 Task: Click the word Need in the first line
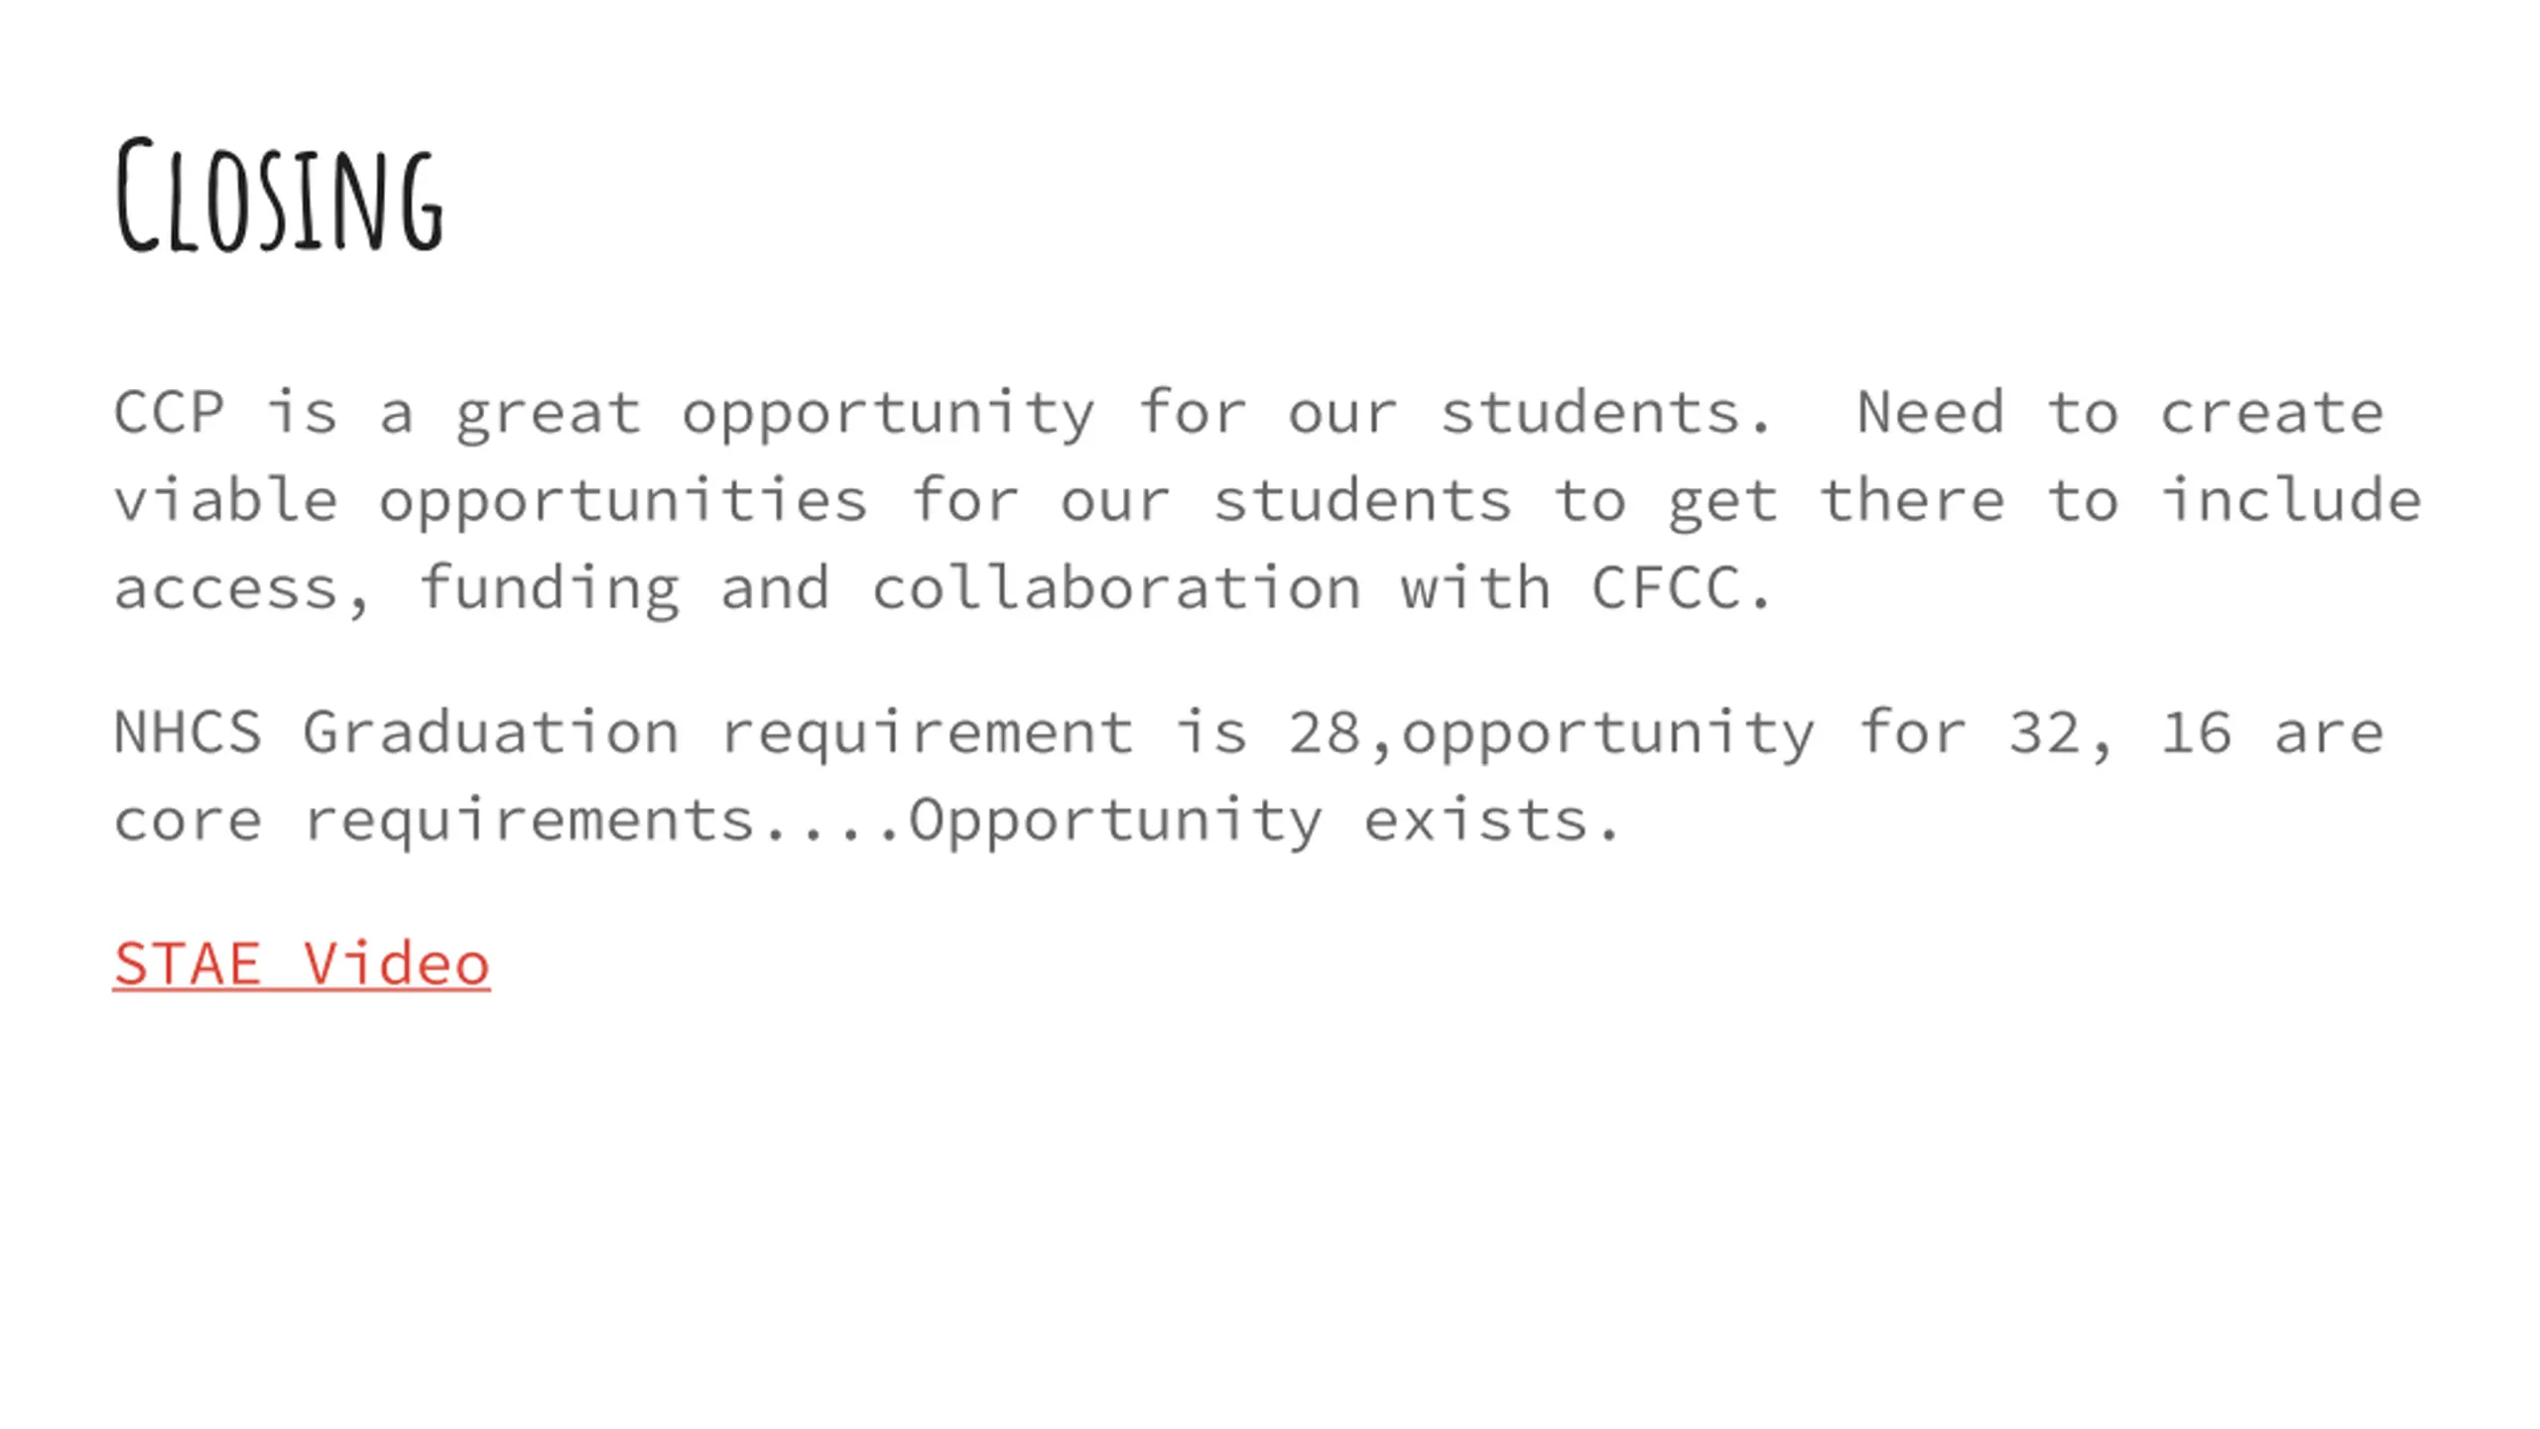[1931, 412]
